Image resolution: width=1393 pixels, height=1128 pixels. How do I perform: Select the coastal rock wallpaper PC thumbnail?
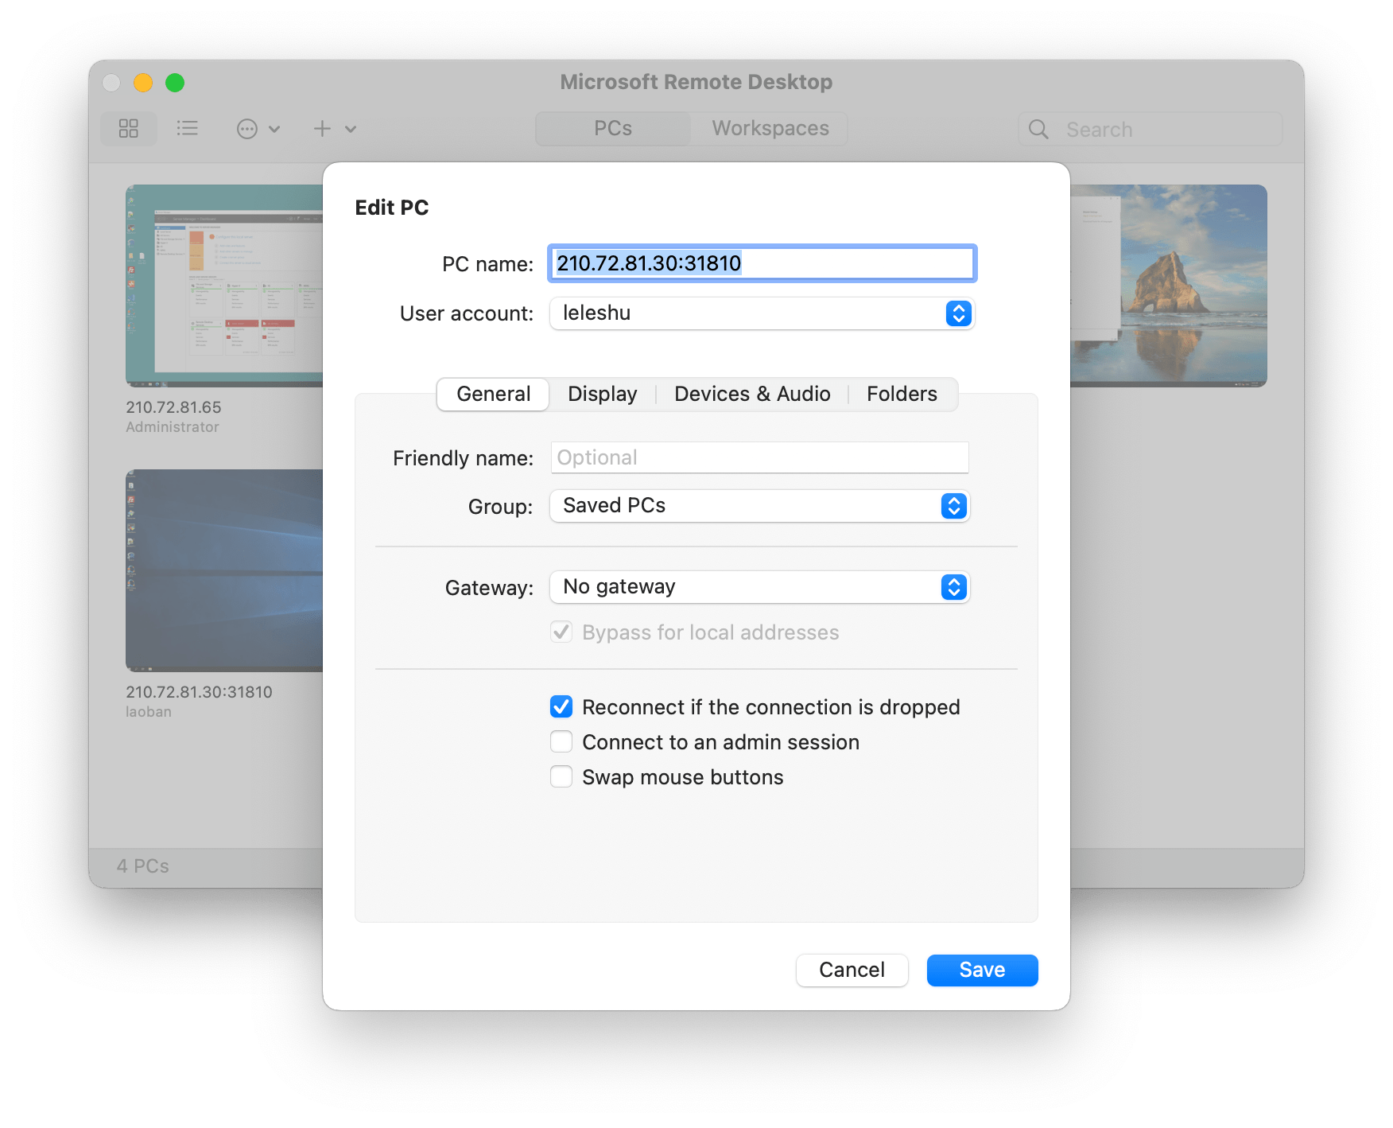1169,286
